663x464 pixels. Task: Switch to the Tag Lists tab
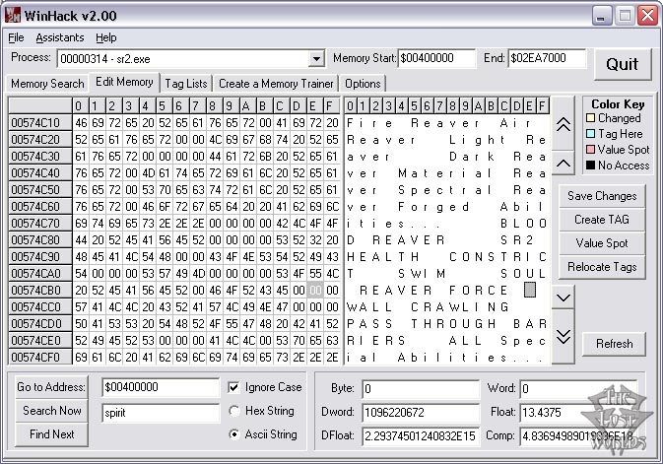click(186, 84)
